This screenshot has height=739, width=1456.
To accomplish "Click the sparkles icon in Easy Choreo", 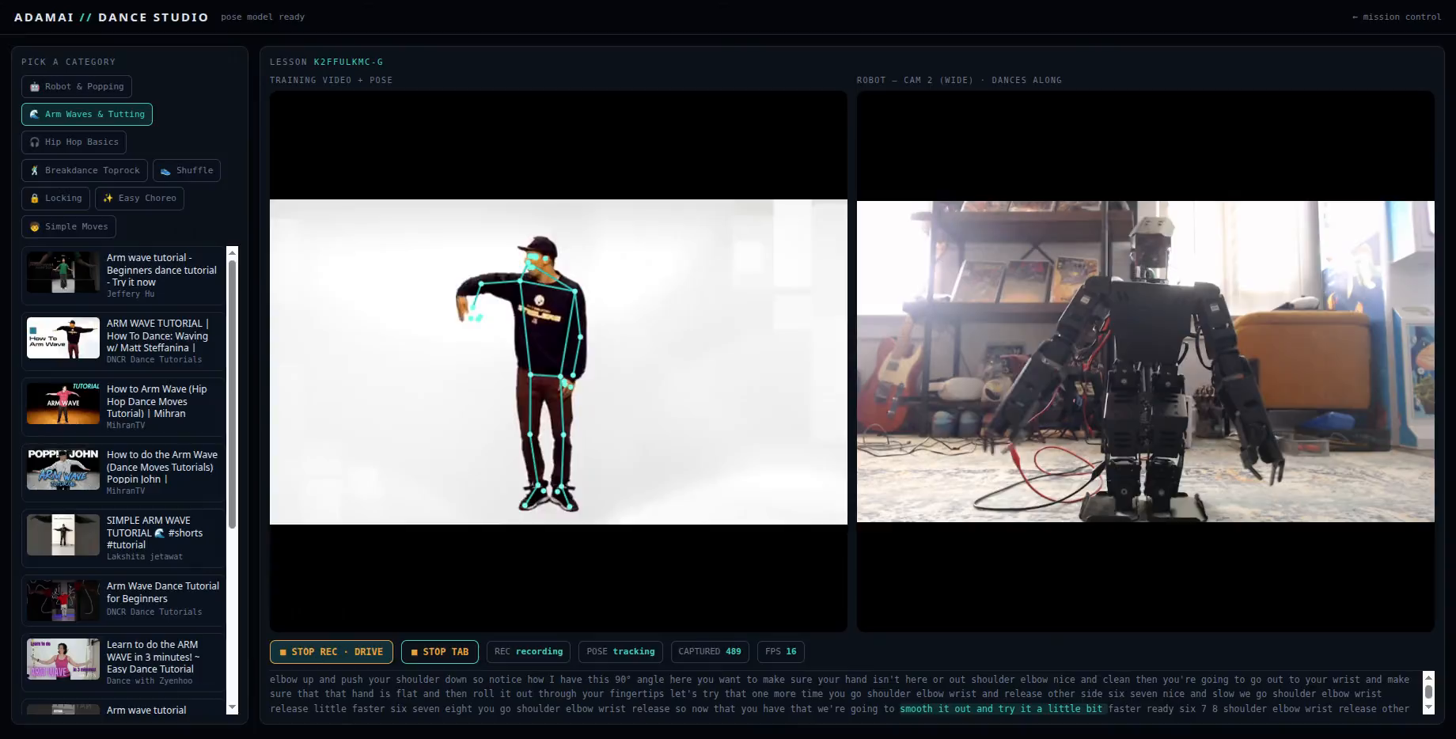I will (x=108, y=199).
